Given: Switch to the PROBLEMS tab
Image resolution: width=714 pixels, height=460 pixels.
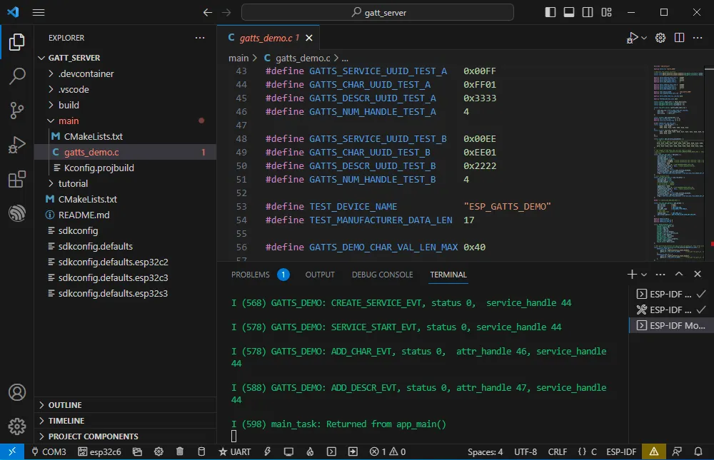Looking at the screenshot, I should coord(251,275).
